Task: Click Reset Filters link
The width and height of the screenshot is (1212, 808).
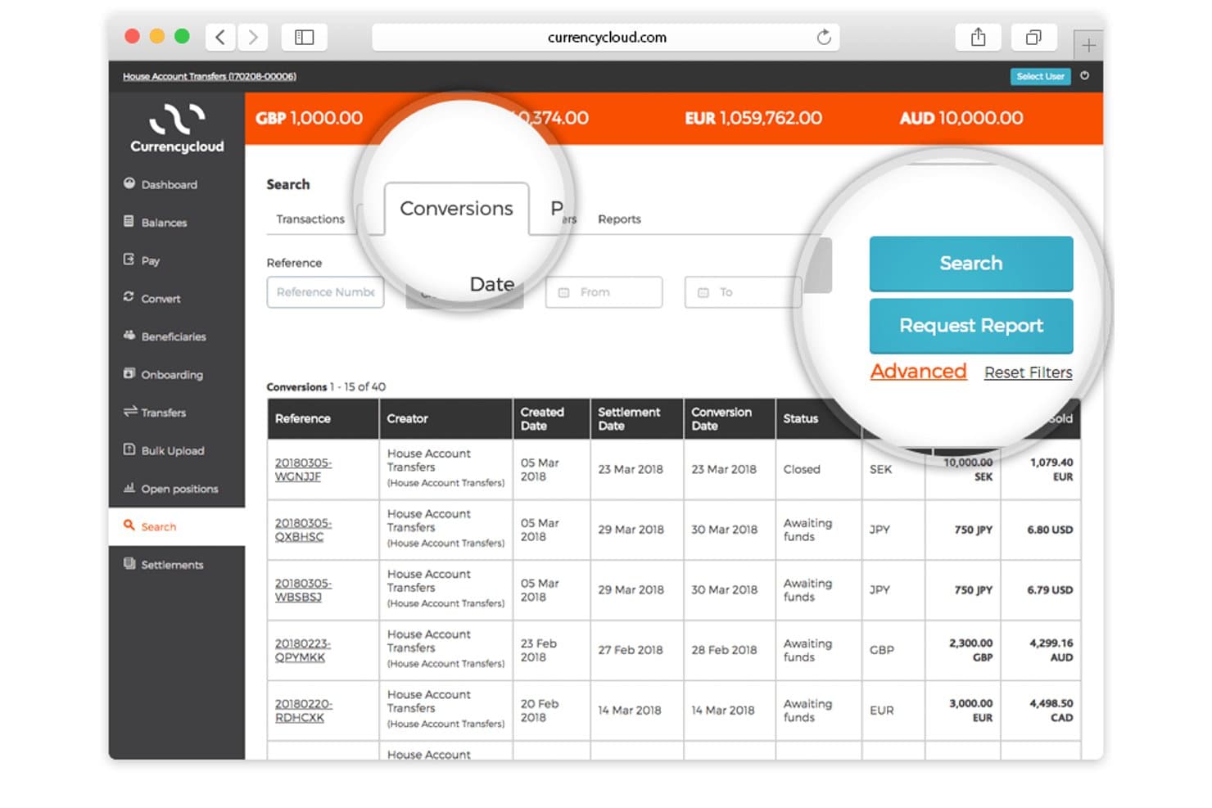Action: pos(1028,372)
